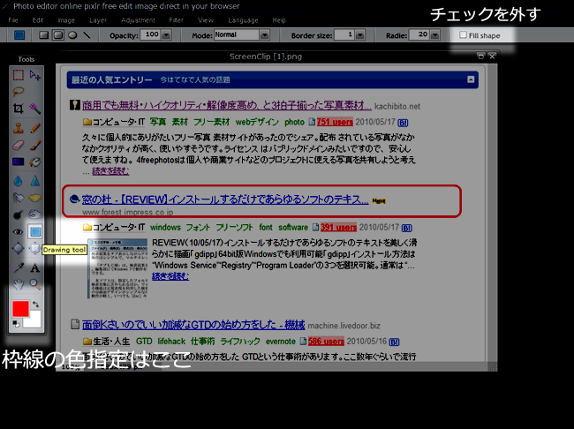Viewport: 574px width, 429px height.
Task: Select the Marquee selection tool
Action: click(19, 75)
